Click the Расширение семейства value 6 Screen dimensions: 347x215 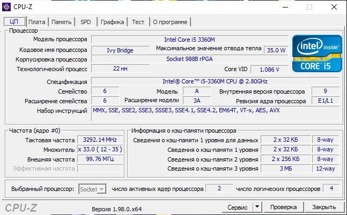pyautogui.click(x=105, y=101)
